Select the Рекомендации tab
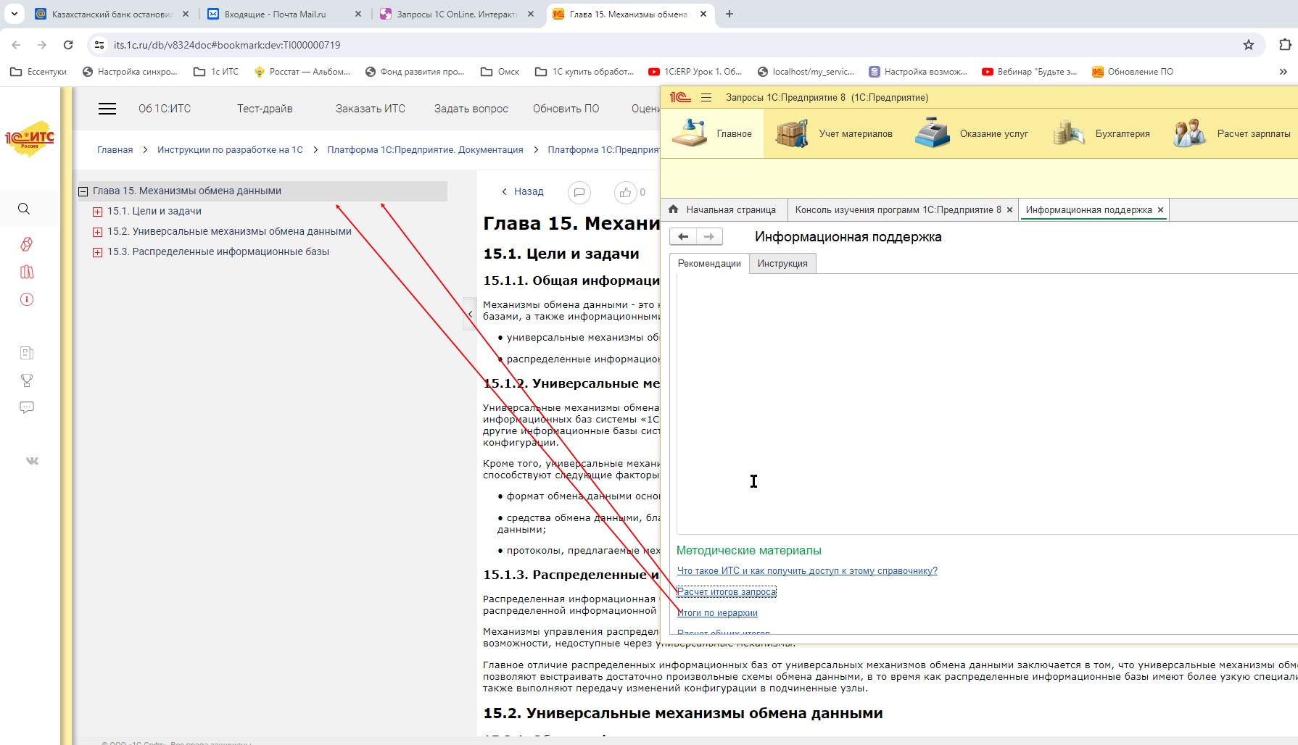Screen dimensions: 1298x745 tap(709, 263)
